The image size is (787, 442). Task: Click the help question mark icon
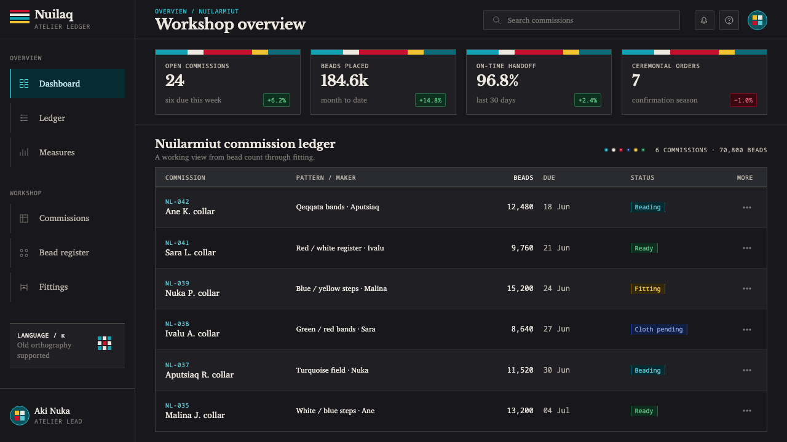click(x=729, y=20)
